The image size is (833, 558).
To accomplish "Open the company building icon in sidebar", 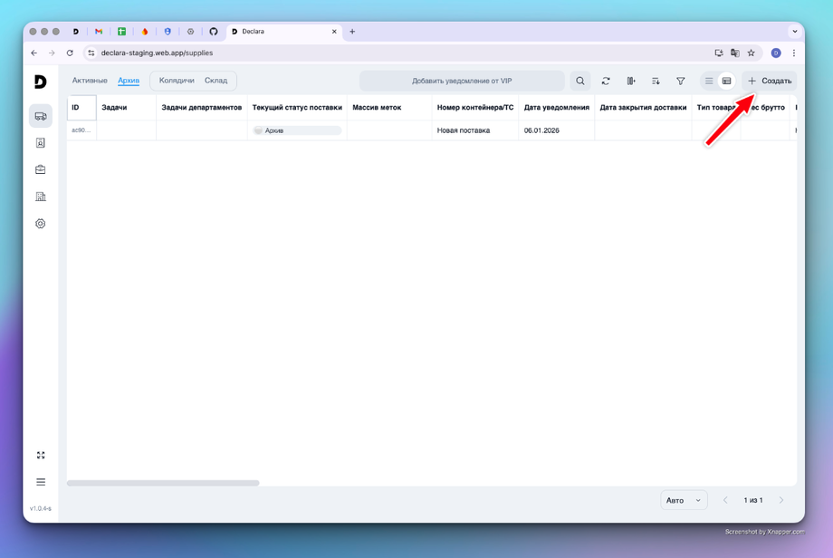I will tap(41, 197).
